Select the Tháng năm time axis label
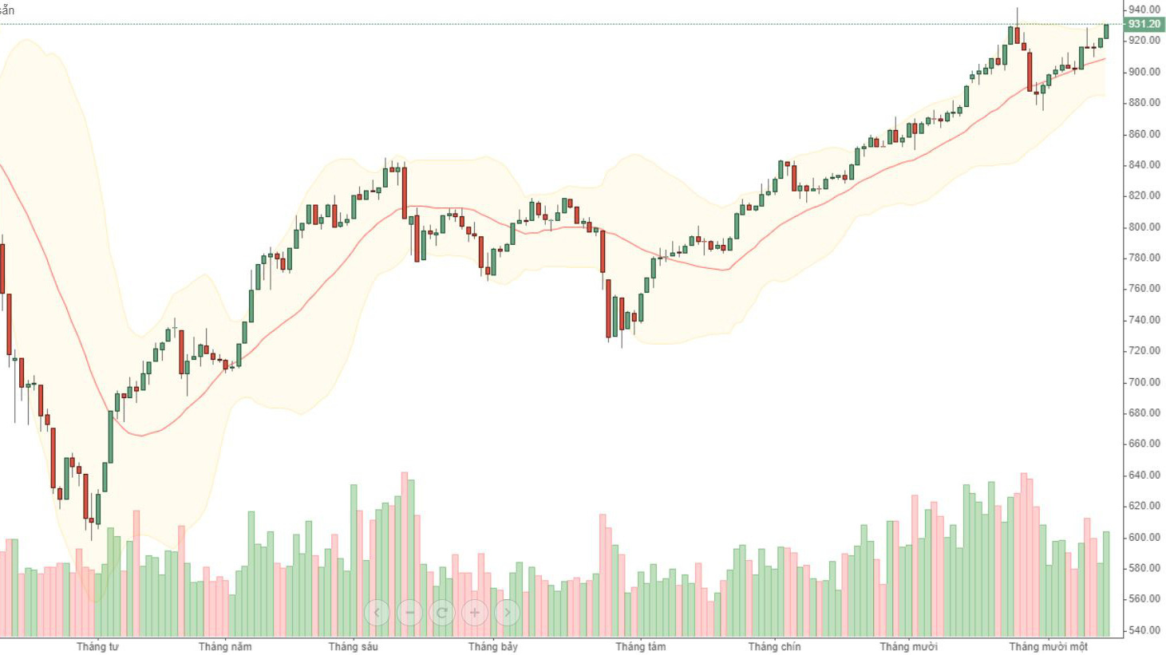 225,646
